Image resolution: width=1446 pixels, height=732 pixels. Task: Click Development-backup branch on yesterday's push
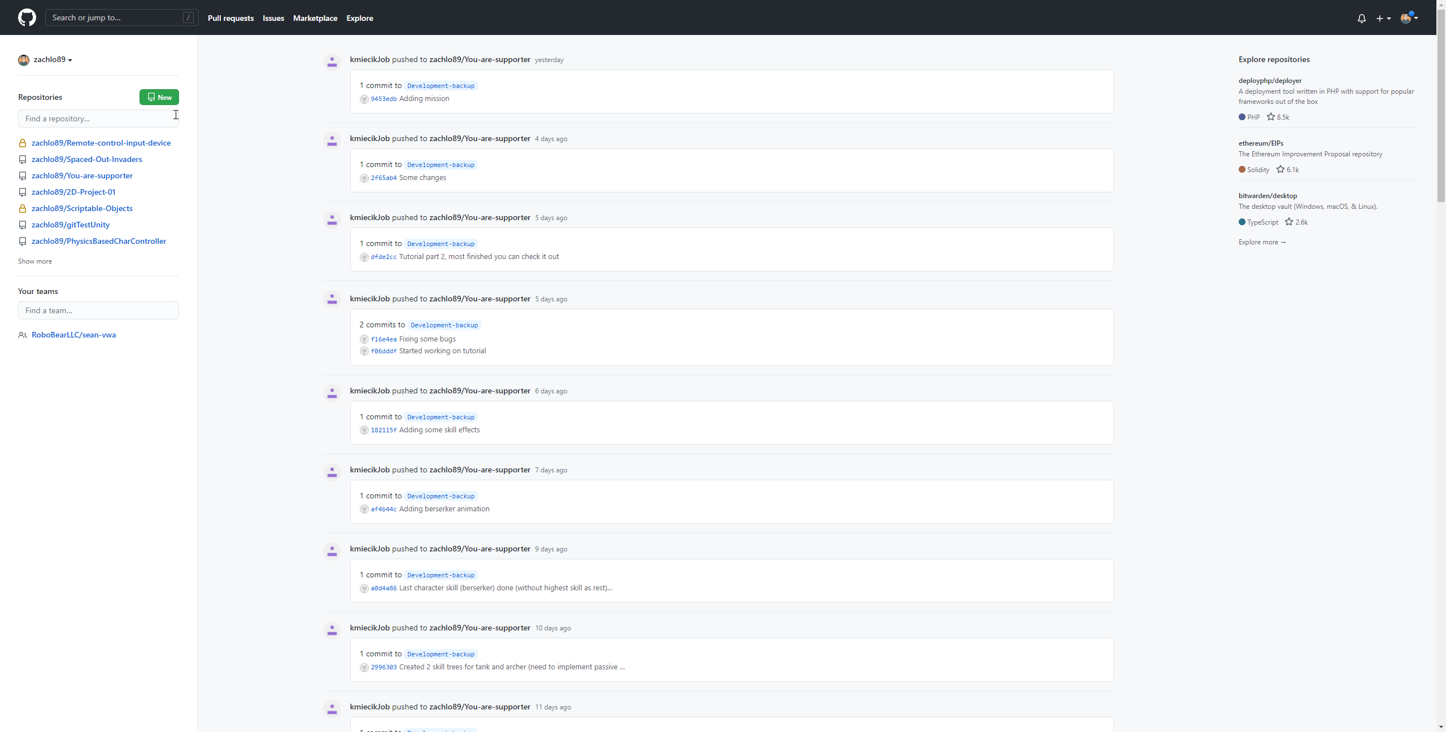pyautogui.click(x=441, y=86)
